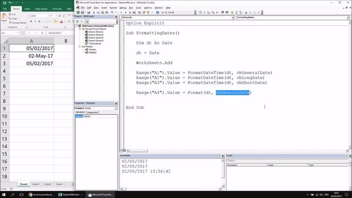Screen dimensions: 352x198
Task: Click Copy in Excel clipboard group
Action: [x=13, y=19]
